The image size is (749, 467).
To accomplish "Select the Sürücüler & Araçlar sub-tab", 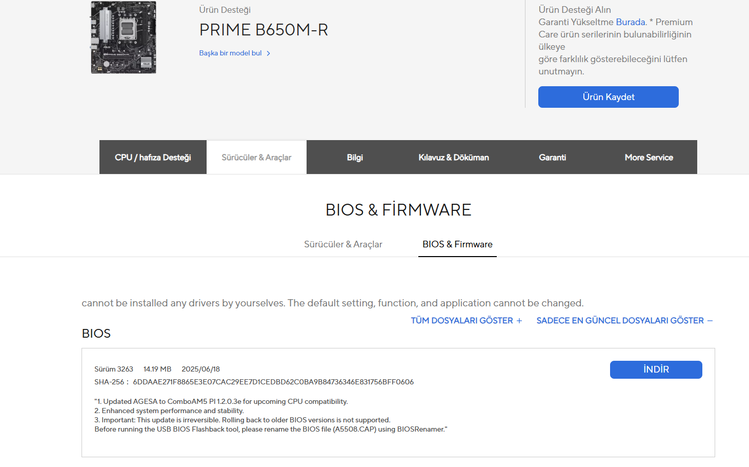I will (x=343, y=244).
